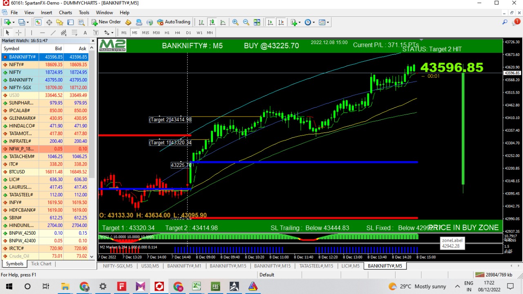Open the notifications chat bubble icon
The height and width of the screenshot is (294, 523).
516,22
